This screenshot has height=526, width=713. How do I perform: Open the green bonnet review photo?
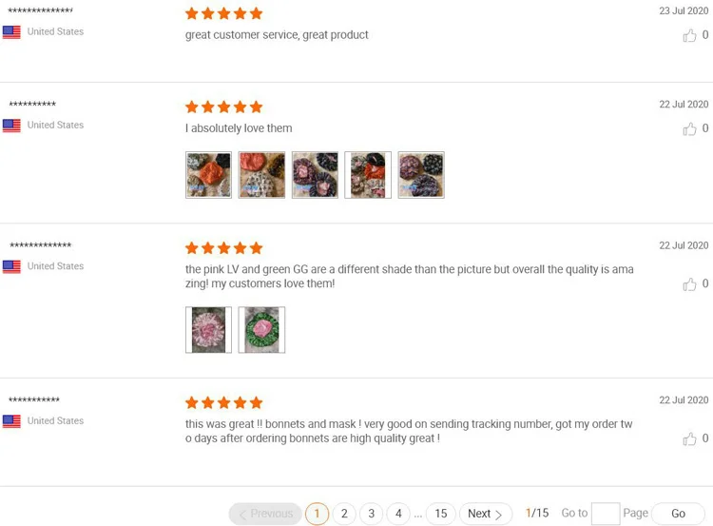point(262,330)
